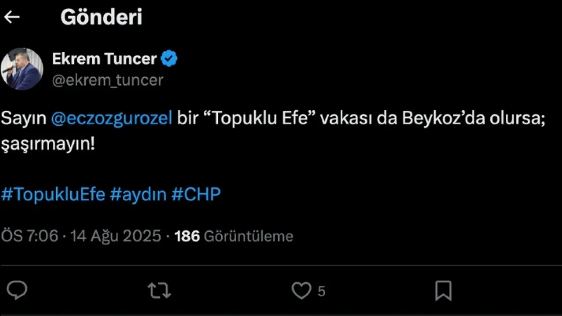Like the tweet with the heart icon
The height and width of the screenshot is (316, 562).
point(301,291)
